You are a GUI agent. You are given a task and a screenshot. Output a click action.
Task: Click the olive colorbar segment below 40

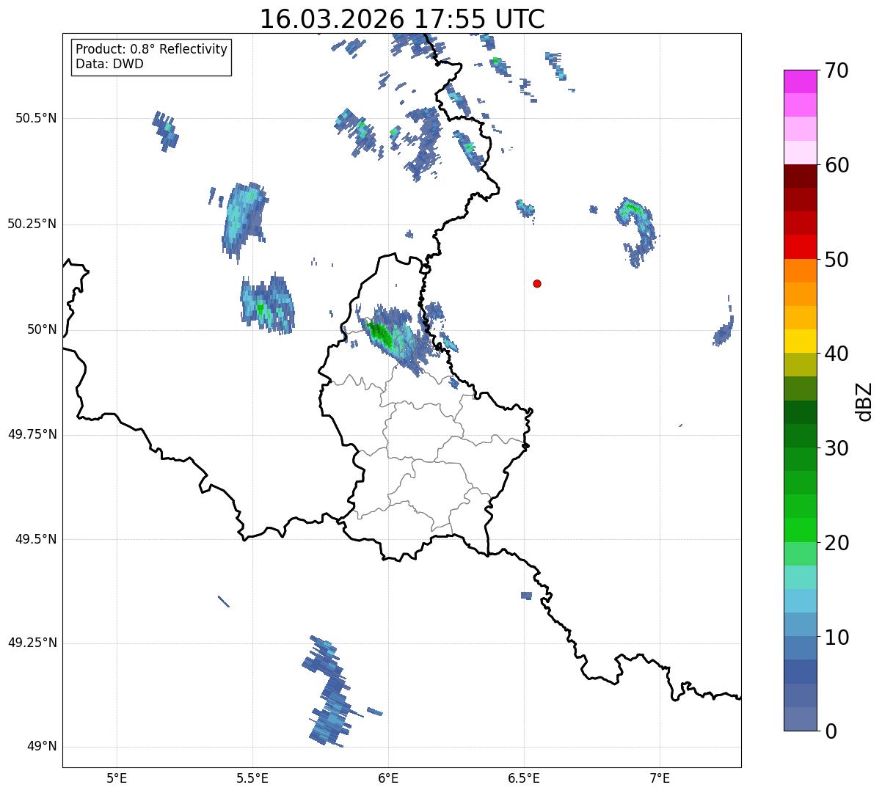click(x=800, y=365)
